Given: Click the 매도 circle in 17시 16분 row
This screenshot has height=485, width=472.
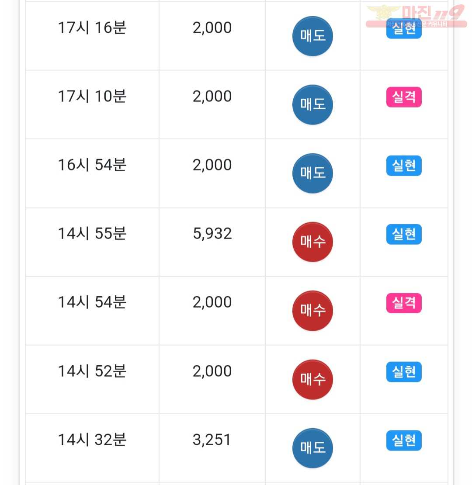Looking at the screenshot, I should coord(312,36).
